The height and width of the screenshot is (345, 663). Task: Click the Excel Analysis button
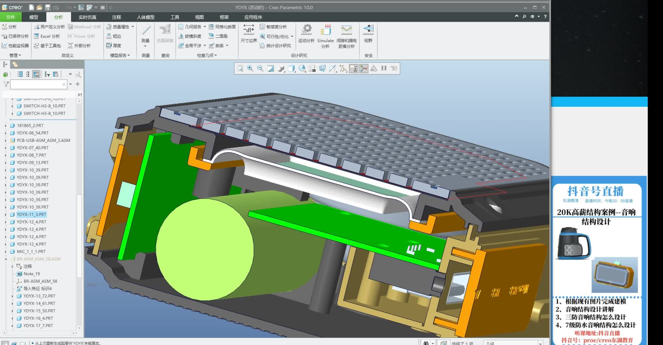pyautogui.click(x=47, y=36)
